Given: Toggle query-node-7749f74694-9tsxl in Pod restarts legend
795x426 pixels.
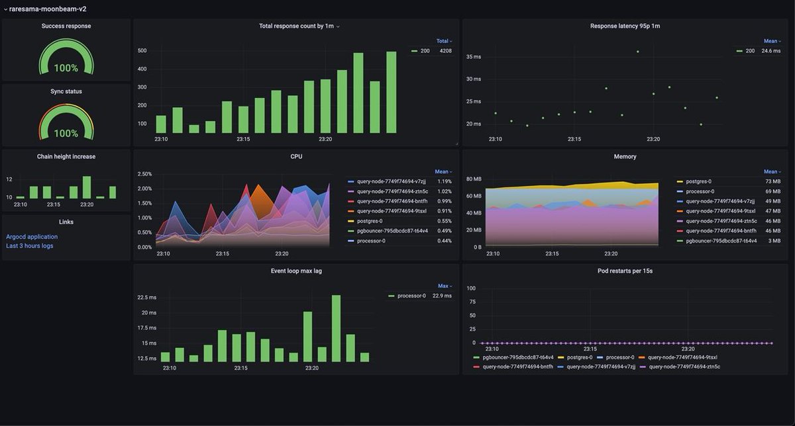Looking at the screenshot, I should (682, 357).
